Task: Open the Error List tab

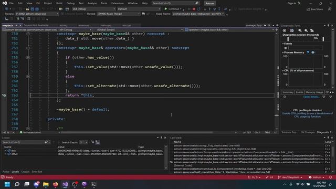Action: [x=37, y=172]
